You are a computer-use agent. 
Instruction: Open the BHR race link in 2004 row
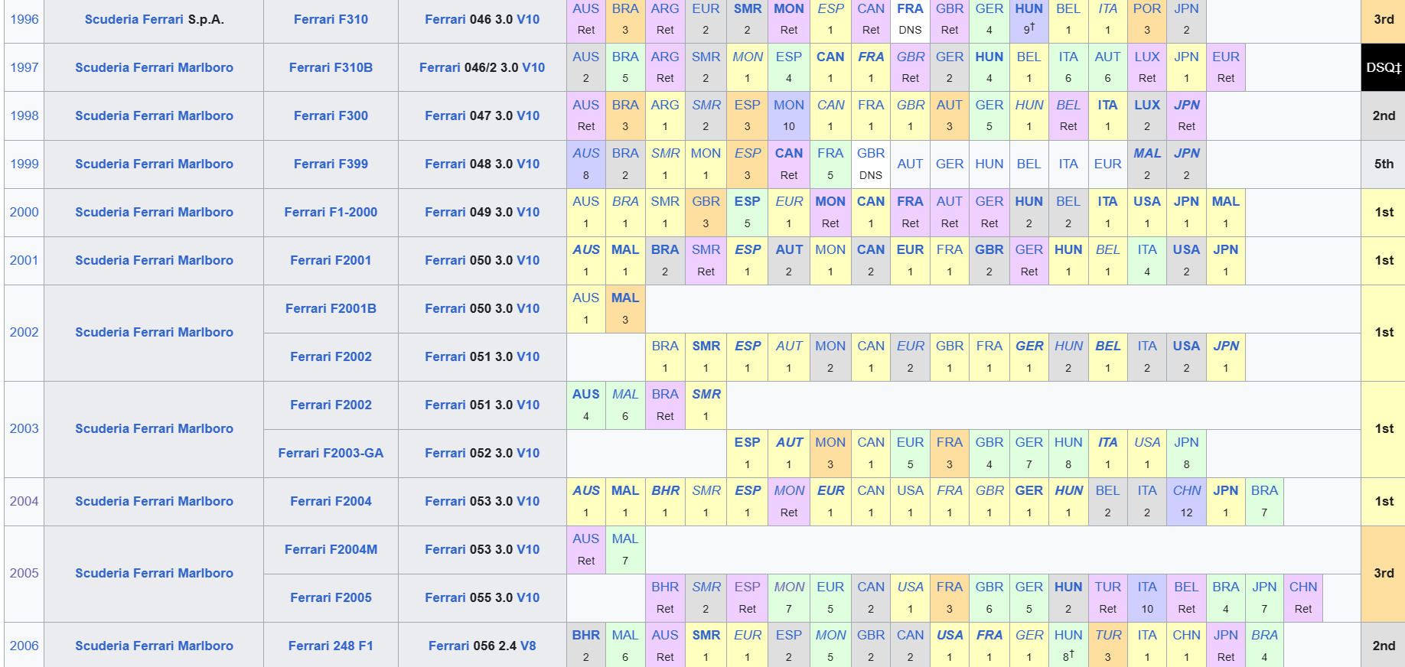click(665, 490)
